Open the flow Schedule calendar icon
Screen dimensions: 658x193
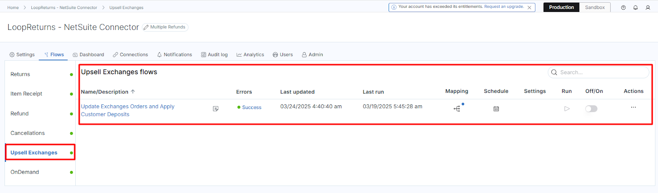[x=496, y=109]
